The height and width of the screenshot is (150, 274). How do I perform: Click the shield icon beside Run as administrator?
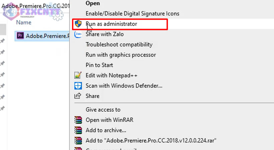click(x=78, y=24)
